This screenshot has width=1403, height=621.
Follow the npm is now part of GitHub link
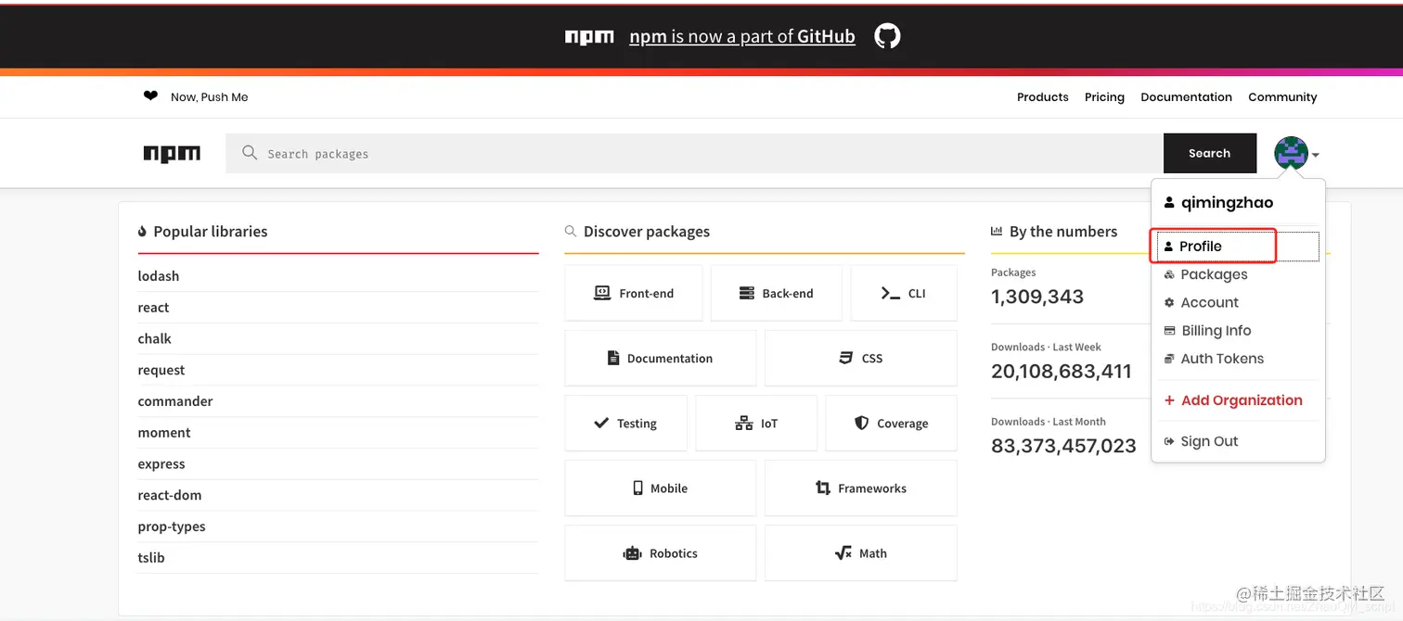(x=742, y=37)
